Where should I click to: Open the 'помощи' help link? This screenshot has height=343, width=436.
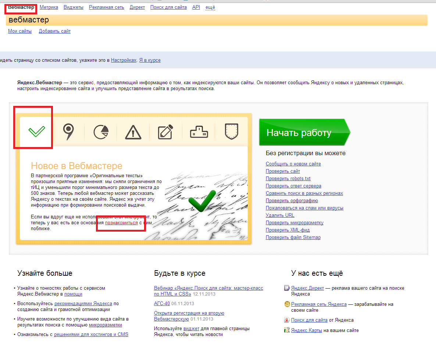pyautogui.click(x=73, y=294)
